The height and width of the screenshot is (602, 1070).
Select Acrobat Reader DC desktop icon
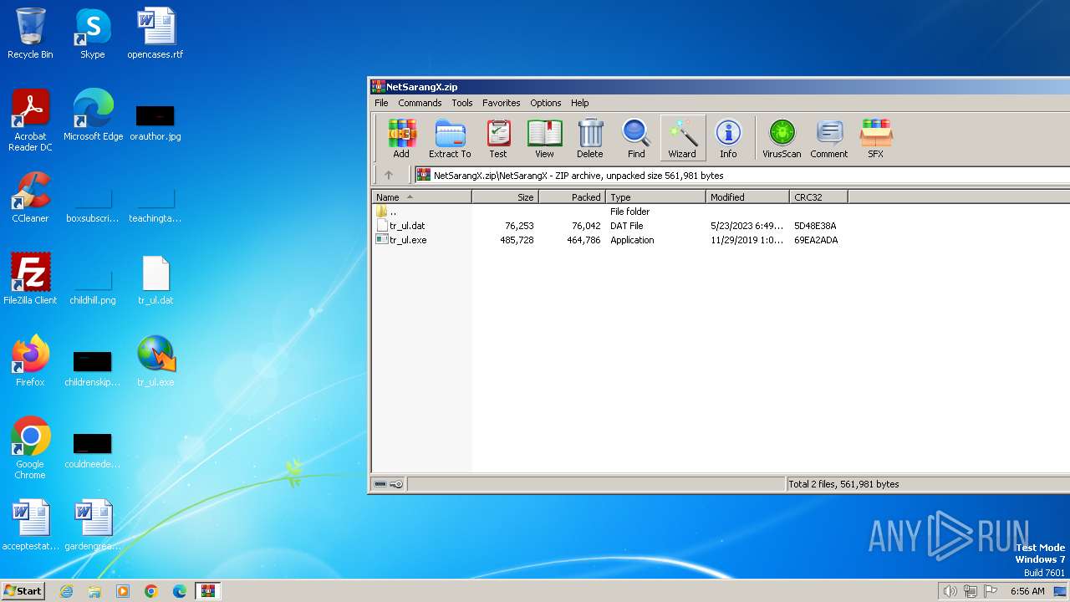point(30,121)
